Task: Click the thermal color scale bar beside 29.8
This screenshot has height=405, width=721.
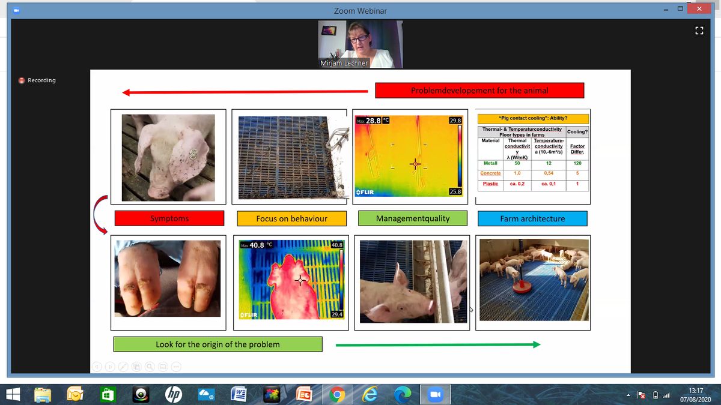Action: click(x=461, y=157)
